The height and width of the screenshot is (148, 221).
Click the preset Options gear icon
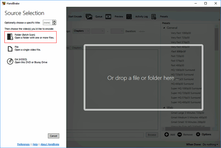point(198,134)
